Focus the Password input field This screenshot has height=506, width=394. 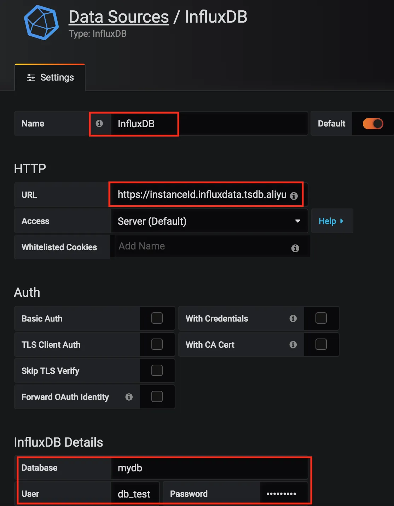pyautogui.click(x=283, y=494)
